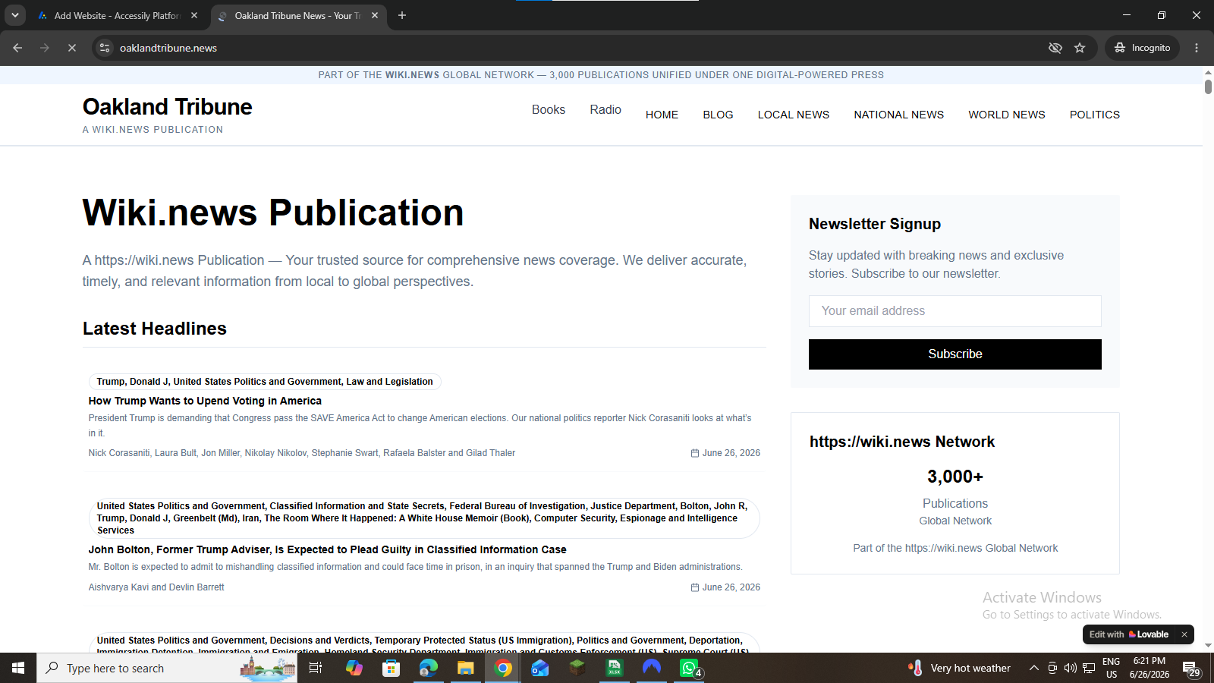
Task: Bookmark this page with the star icon
Action: tap(1080, 48)
